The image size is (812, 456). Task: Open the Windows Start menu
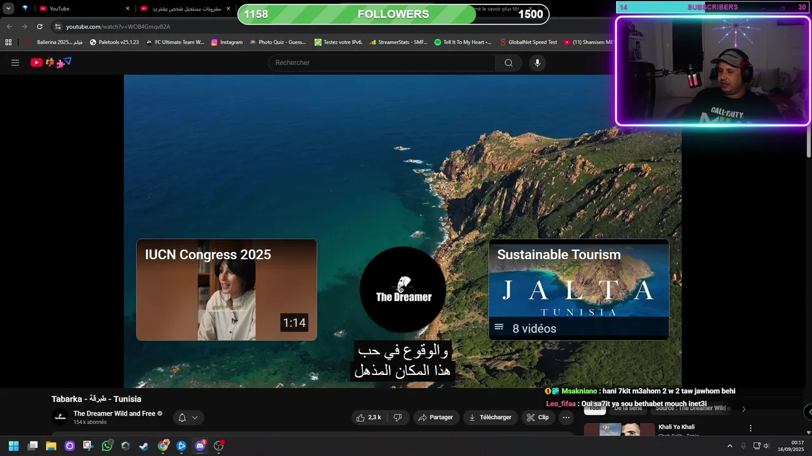pyautogui.click(x=13, y=446)
